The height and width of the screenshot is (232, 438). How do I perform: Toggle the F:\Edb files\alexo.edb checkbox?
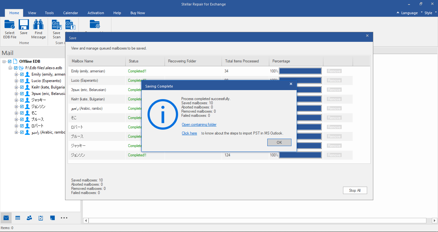(16, 68)
